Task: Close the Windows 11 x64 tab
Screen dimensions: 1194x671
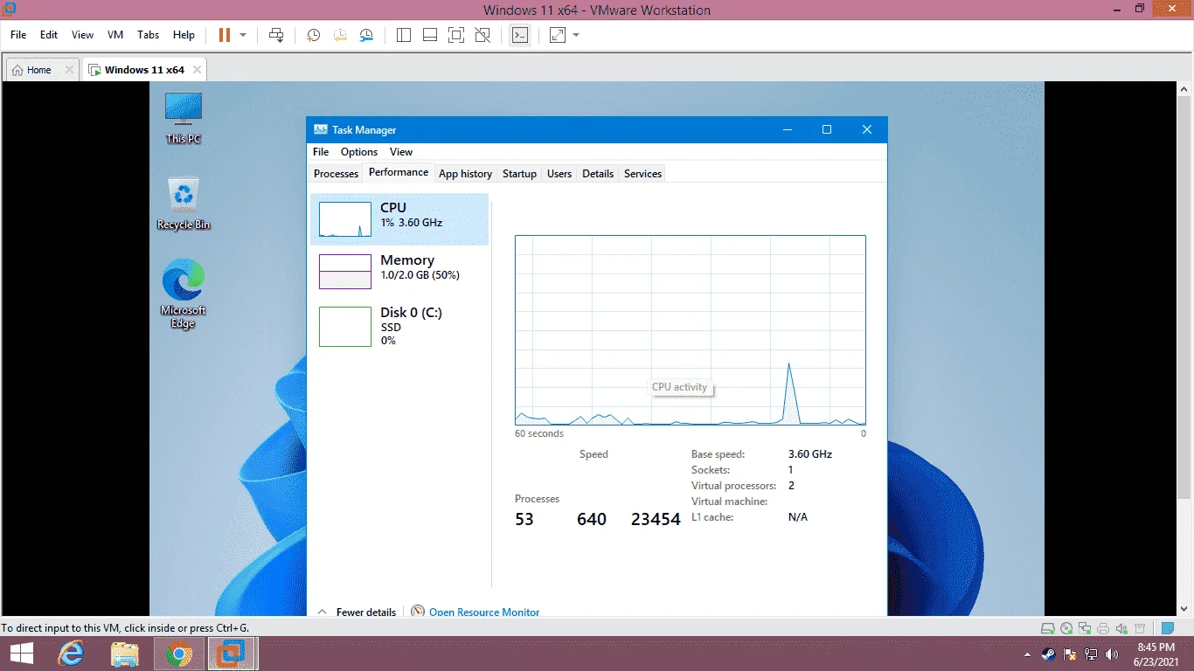Action: [x=197, y=70]
